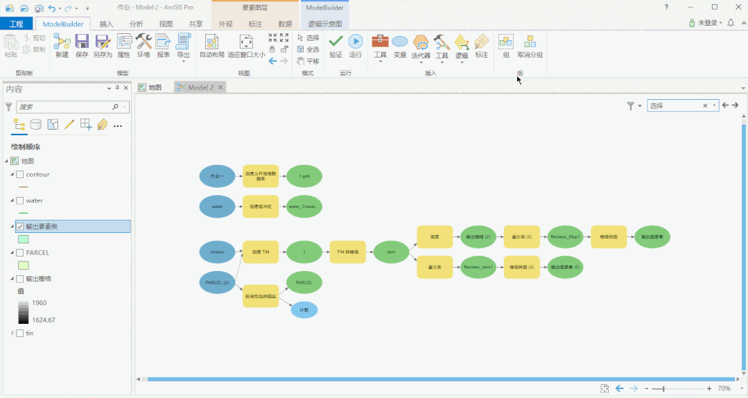Click 取消分组 ungroup icon
748x398 pixels.
click(530, 46)
